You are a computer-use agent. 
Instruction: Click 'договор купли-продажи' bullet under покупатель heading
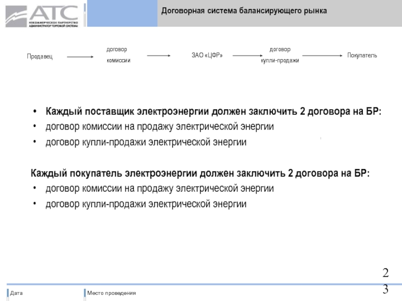point(146,204)
